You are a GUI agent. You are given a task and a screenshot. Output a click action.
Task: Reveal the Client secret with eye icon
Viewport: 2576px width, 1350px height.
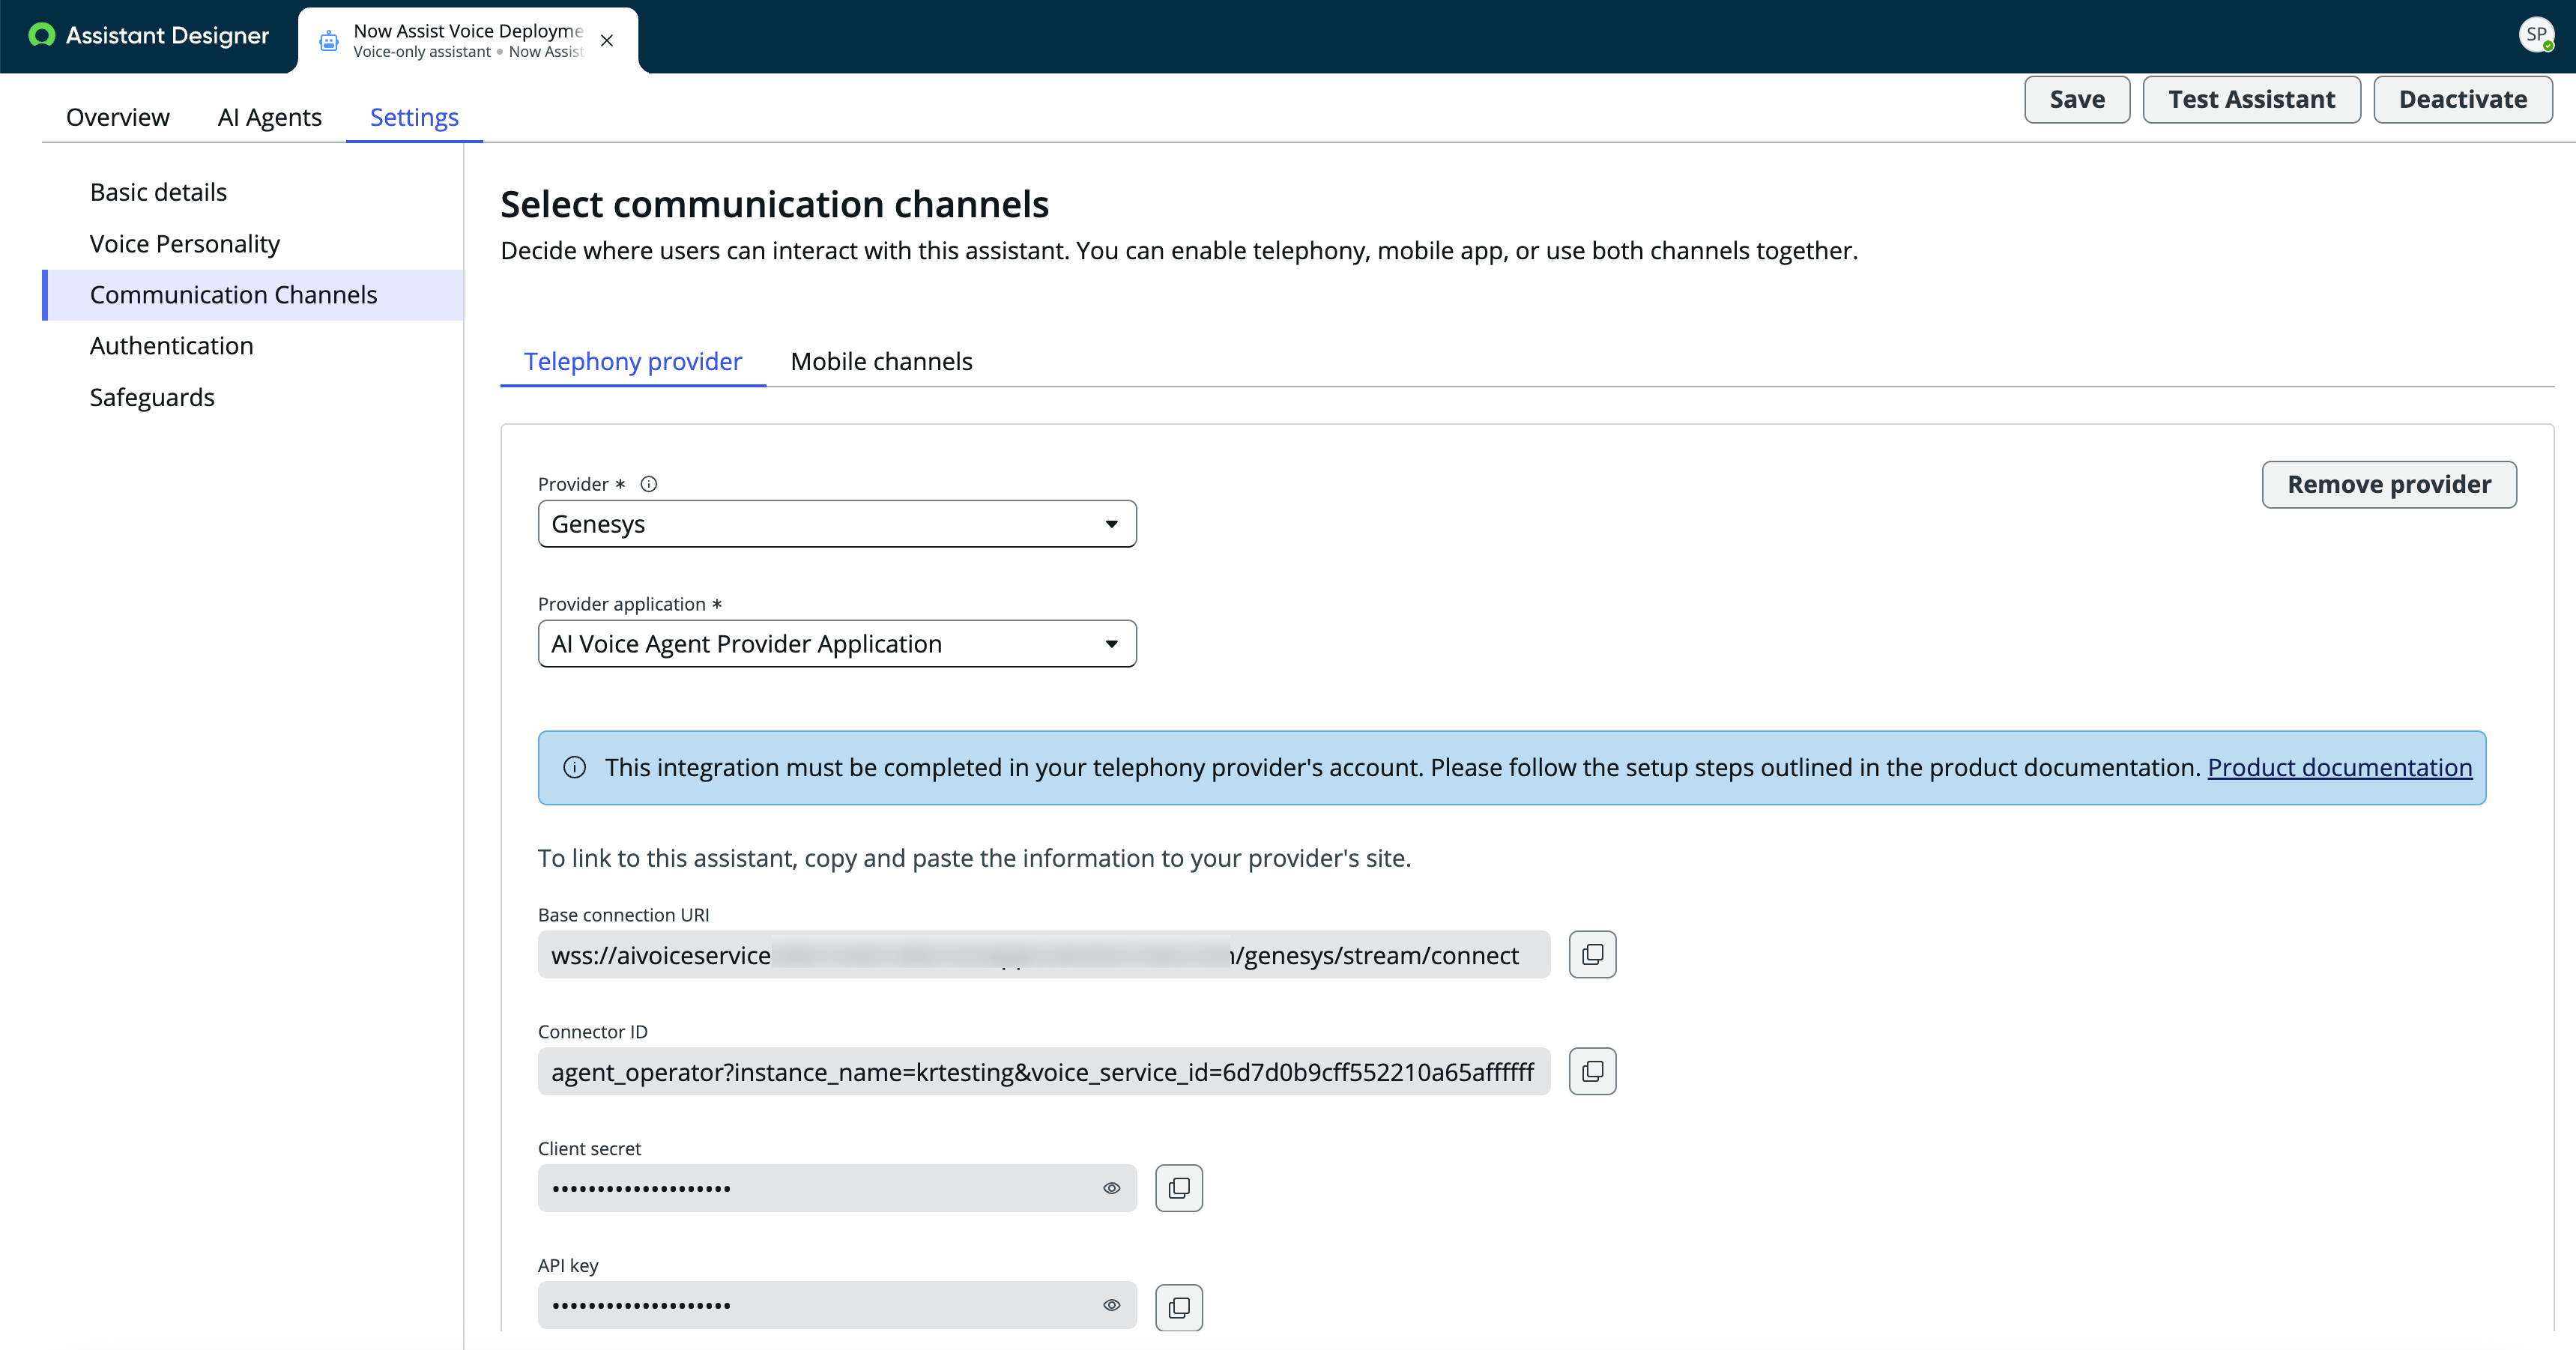tap(1111, 1188)
